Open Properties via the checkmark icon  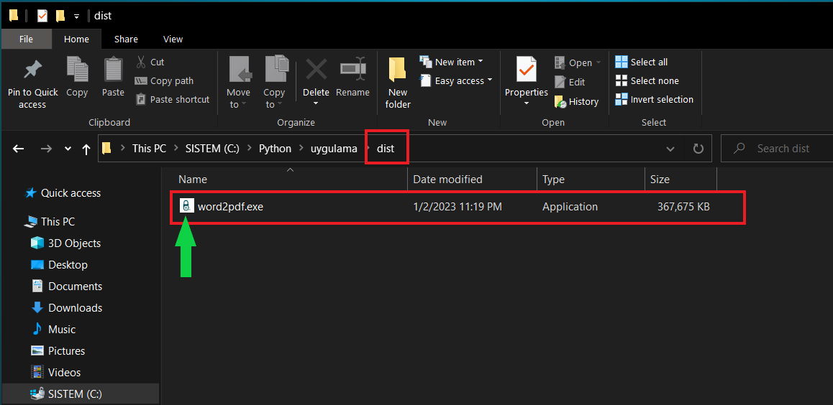[526, 70]
